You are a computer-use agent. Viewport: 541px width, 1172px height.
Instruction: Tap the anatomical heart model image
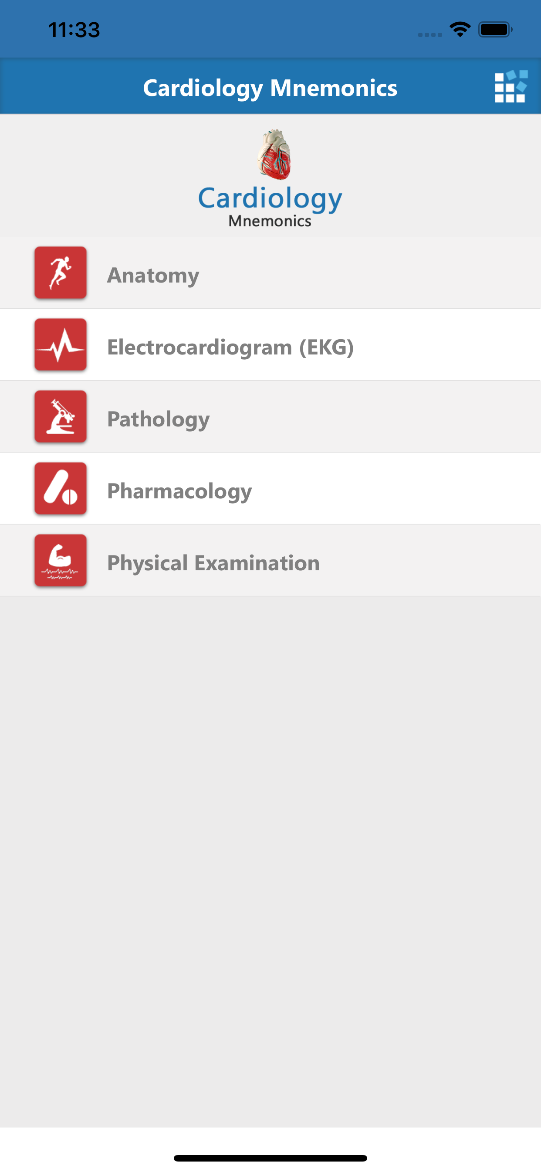[274, 154]
